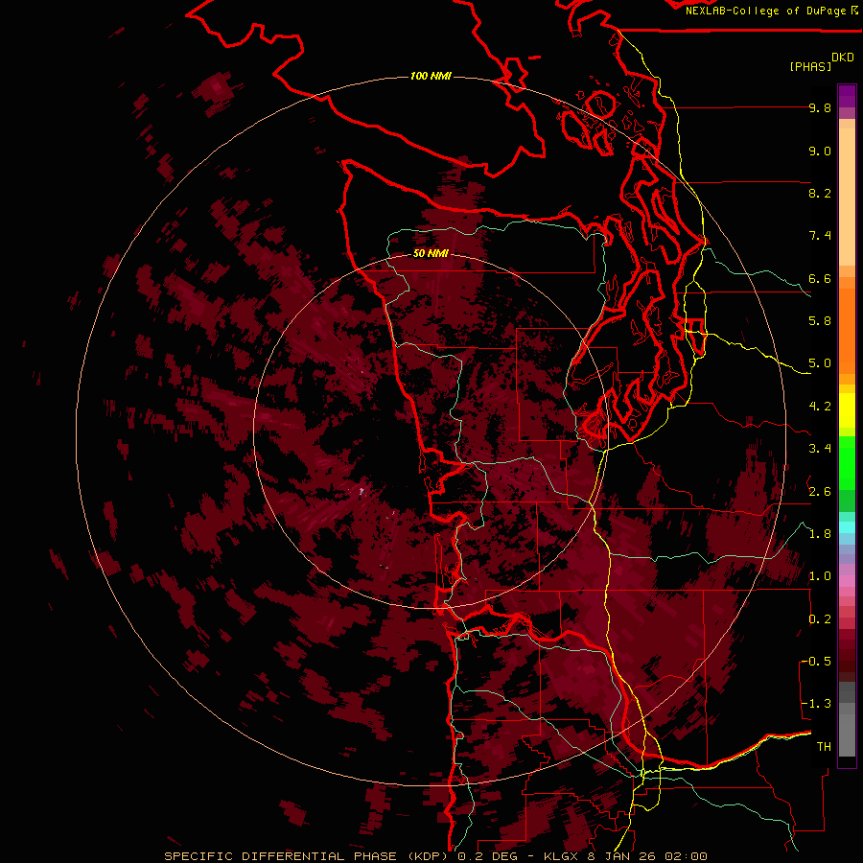Click the KLGX radar site identifier

(563, 856)
